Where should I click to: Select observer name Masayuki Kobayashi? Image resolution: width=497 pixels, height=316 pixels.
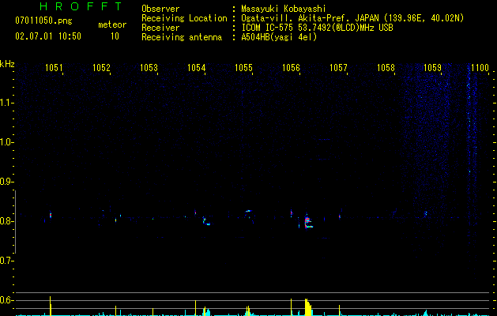pos(284,9)
